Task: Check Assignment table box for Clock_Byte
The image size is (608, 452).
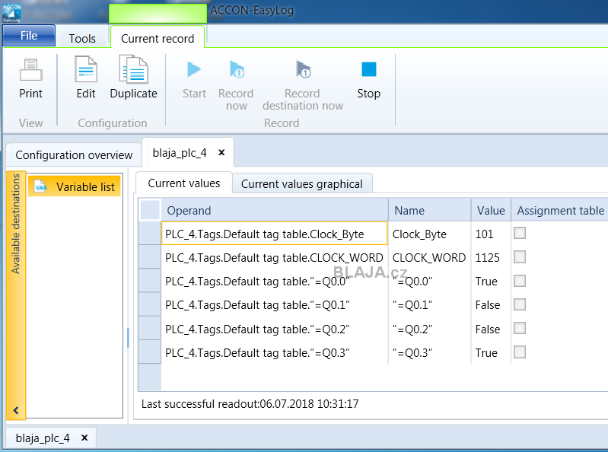Action: (x=520, y=233)
